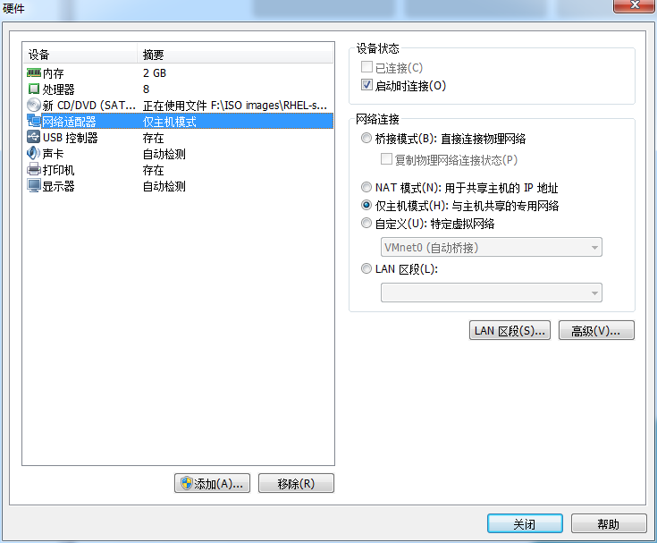The height and width of the screenshot is (543, 657).
Task: Select custom (自定义) virtual network radio button
Action: [366, 223]
